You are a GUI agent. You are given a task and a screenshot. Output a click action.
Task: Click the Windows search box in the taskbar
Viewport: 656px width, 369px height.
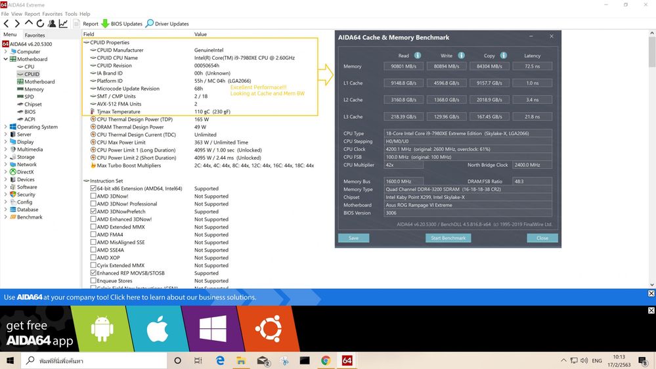click(x=93, y=360)
